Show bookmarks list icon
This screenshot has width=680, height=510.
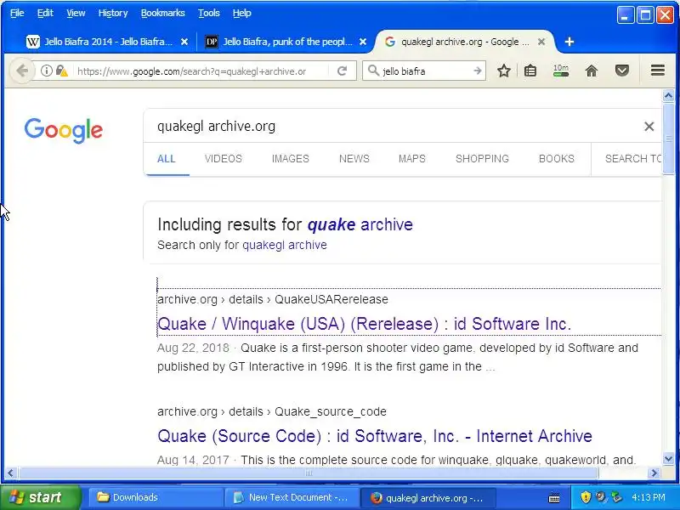[530, 71]
